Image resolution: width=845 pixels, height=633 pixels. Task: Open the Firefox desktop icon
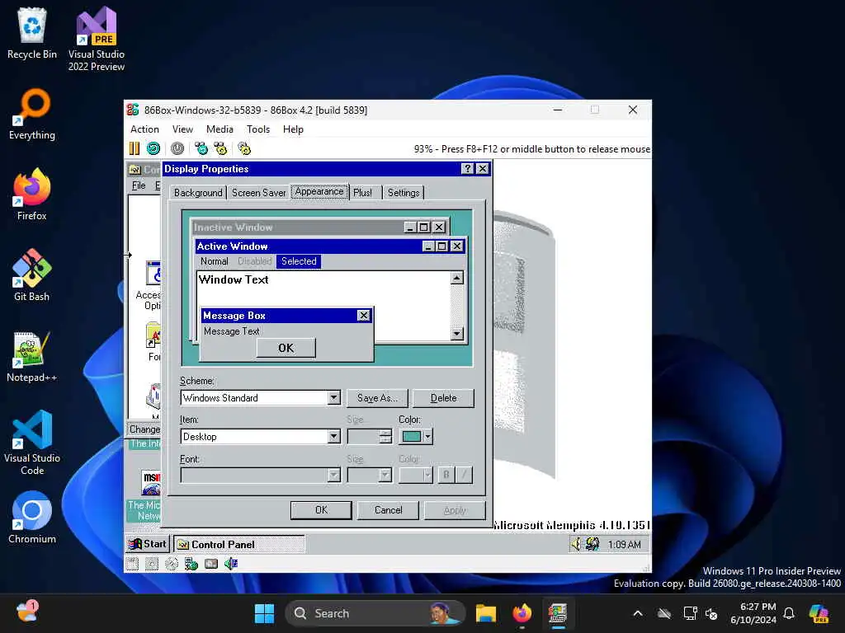(x=32, y=194)
